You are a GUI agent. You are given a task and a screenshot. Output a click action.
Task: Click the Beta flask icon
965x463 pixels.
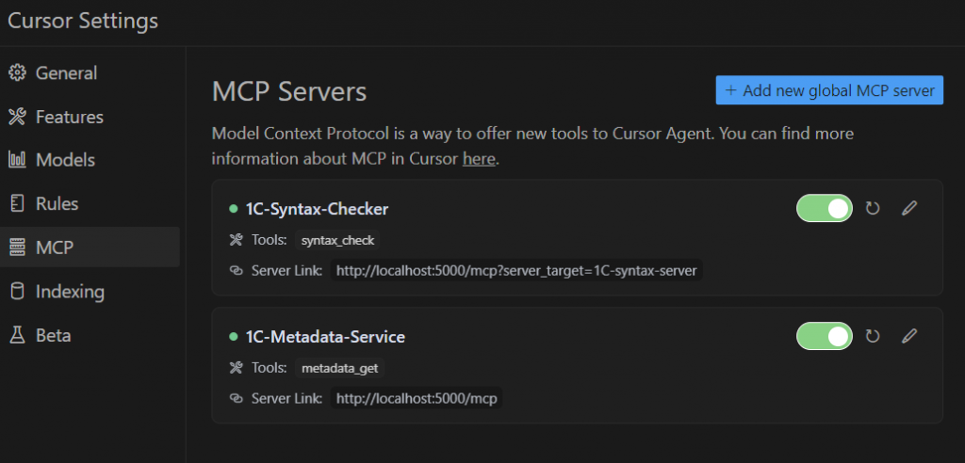[x=17, y=335]
